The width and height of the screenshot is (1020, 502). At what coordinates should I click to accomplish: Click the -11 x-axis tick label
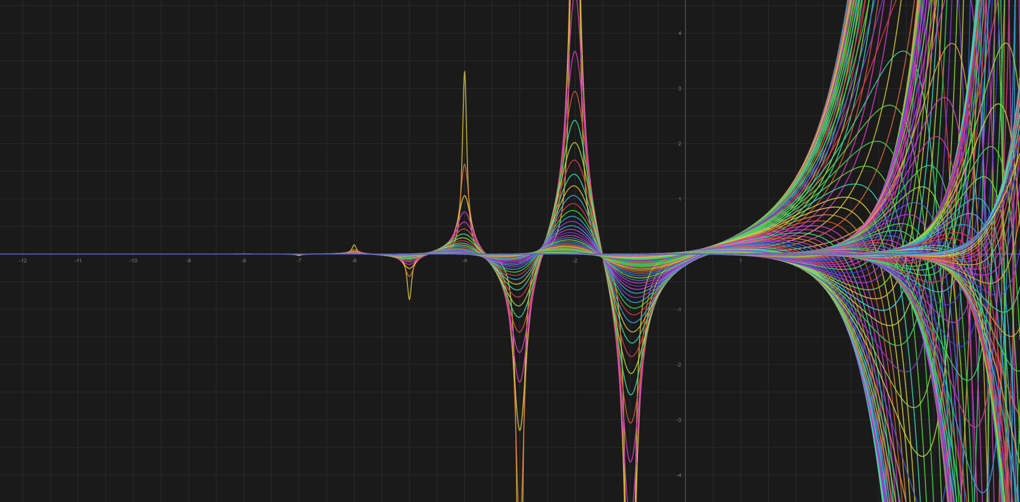click(x=78, y=261)
